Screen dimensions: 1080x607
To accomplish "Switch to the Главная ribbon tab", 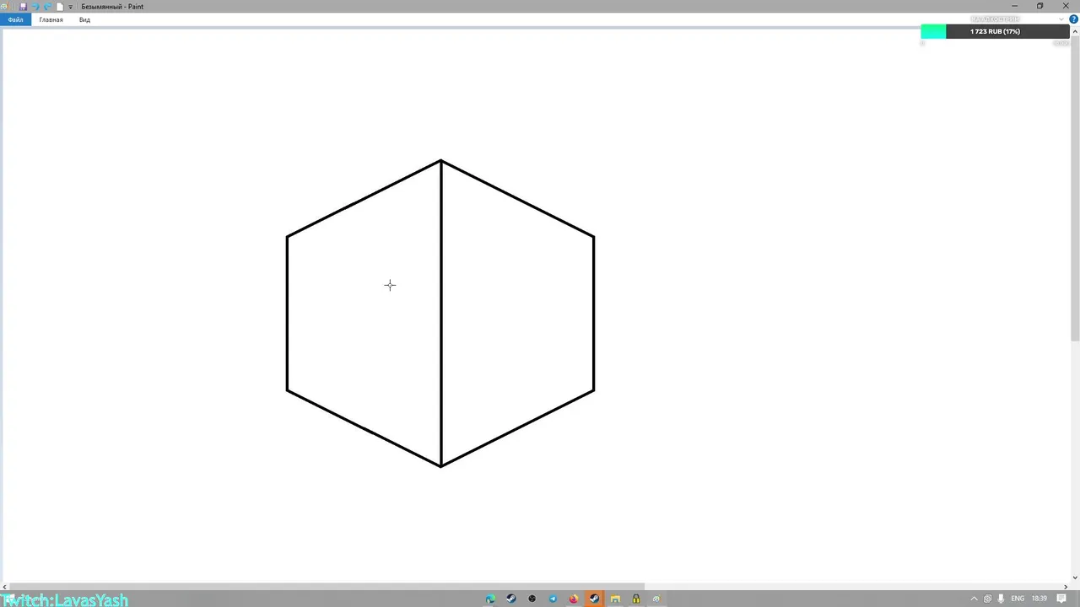I will pyautogui.click(x=51, y=19).
